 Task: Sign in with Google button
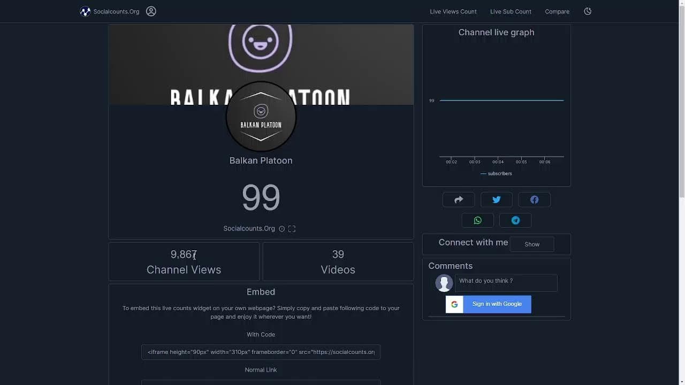tap(489, 304)
